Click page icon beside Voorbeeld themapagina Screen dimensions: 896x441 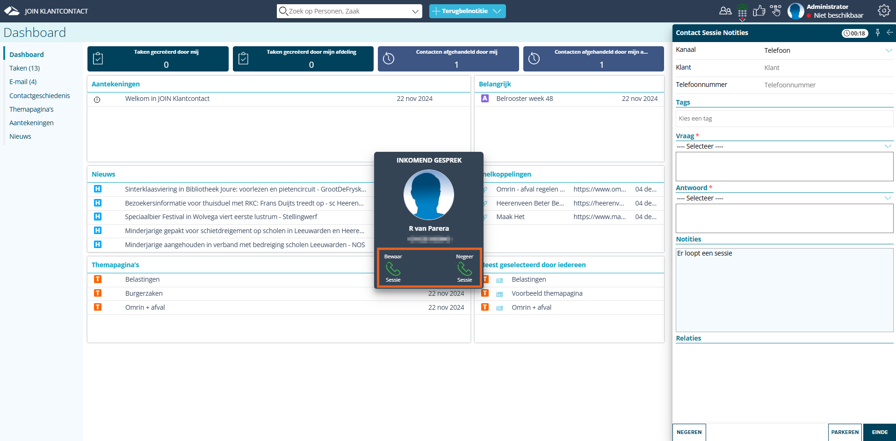click(499, 294)
